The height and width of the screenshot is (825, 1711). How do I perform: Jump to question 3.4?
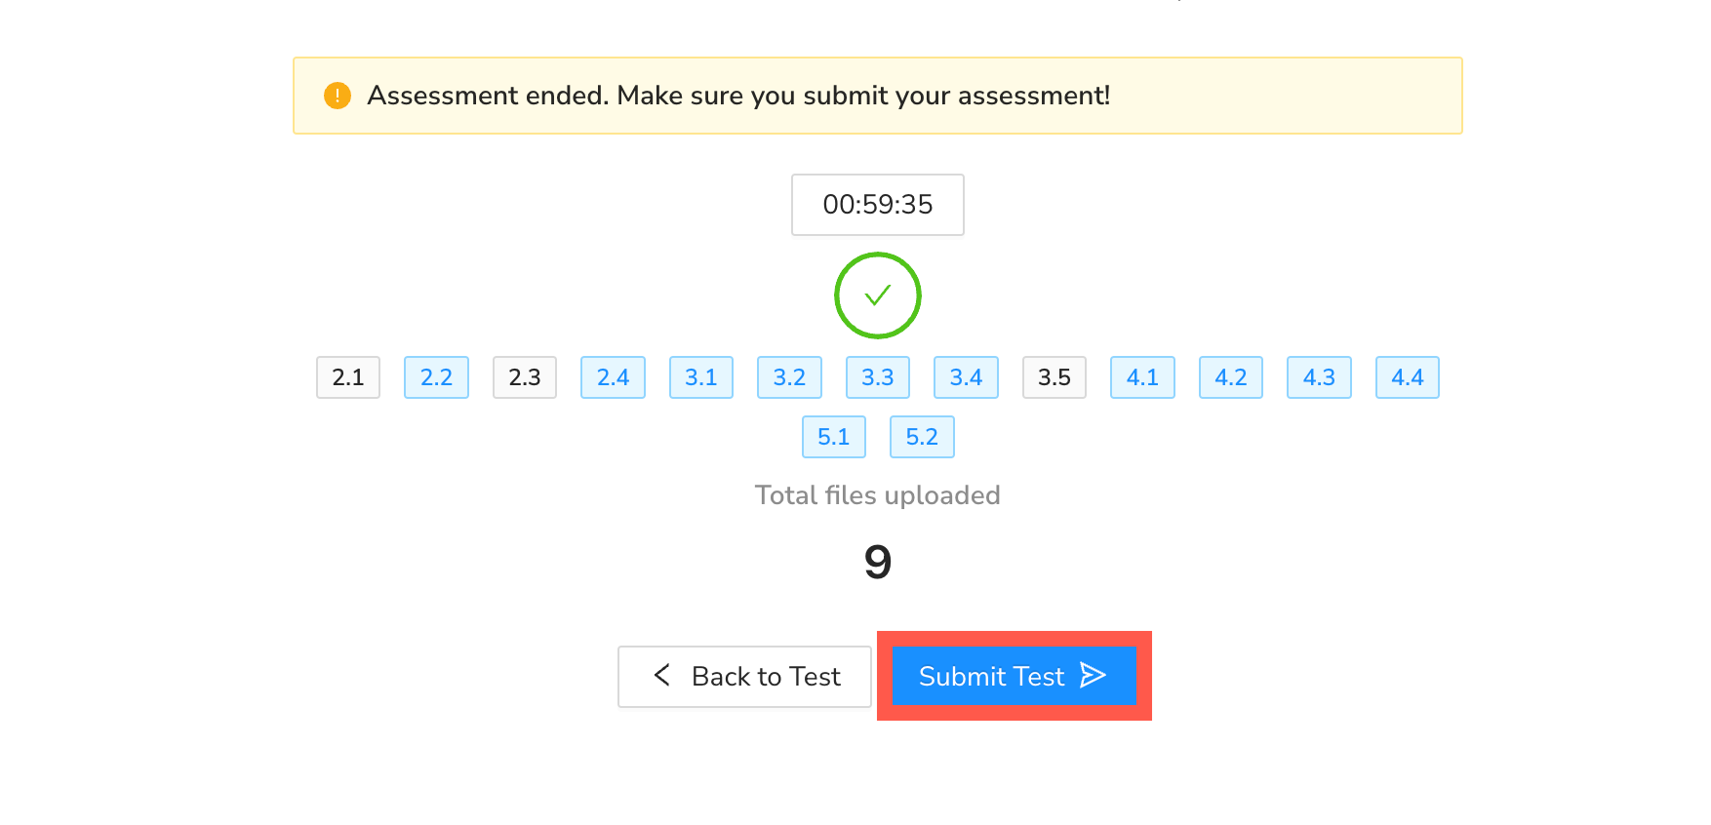966,377
